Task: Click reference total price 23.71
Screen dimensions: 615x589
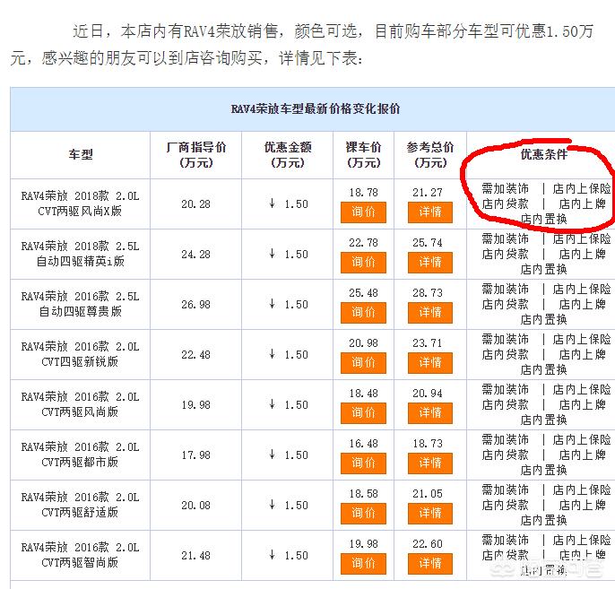Action: click(427, 343)
